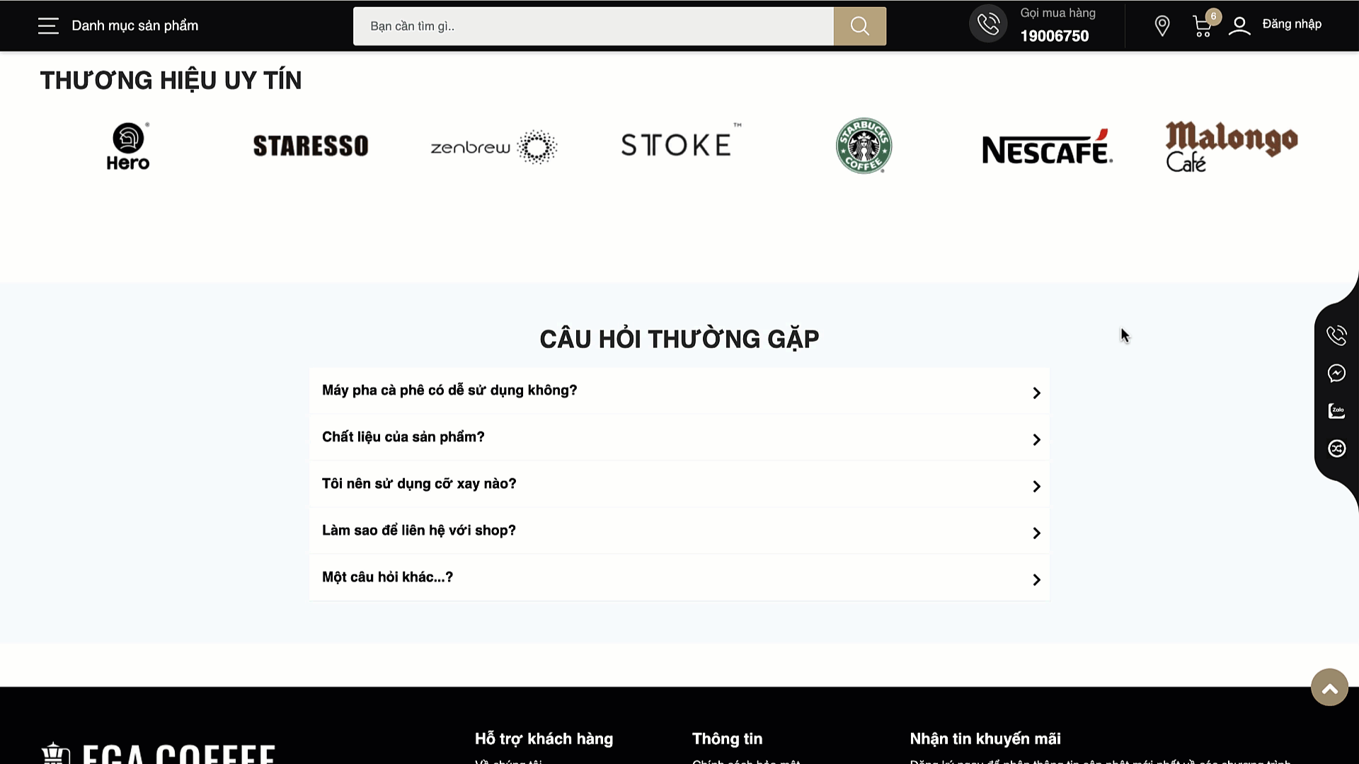Open store location pin icon

click(1162, 26)
